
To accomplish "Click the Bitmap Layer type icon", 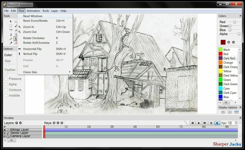I will [8, 130].
